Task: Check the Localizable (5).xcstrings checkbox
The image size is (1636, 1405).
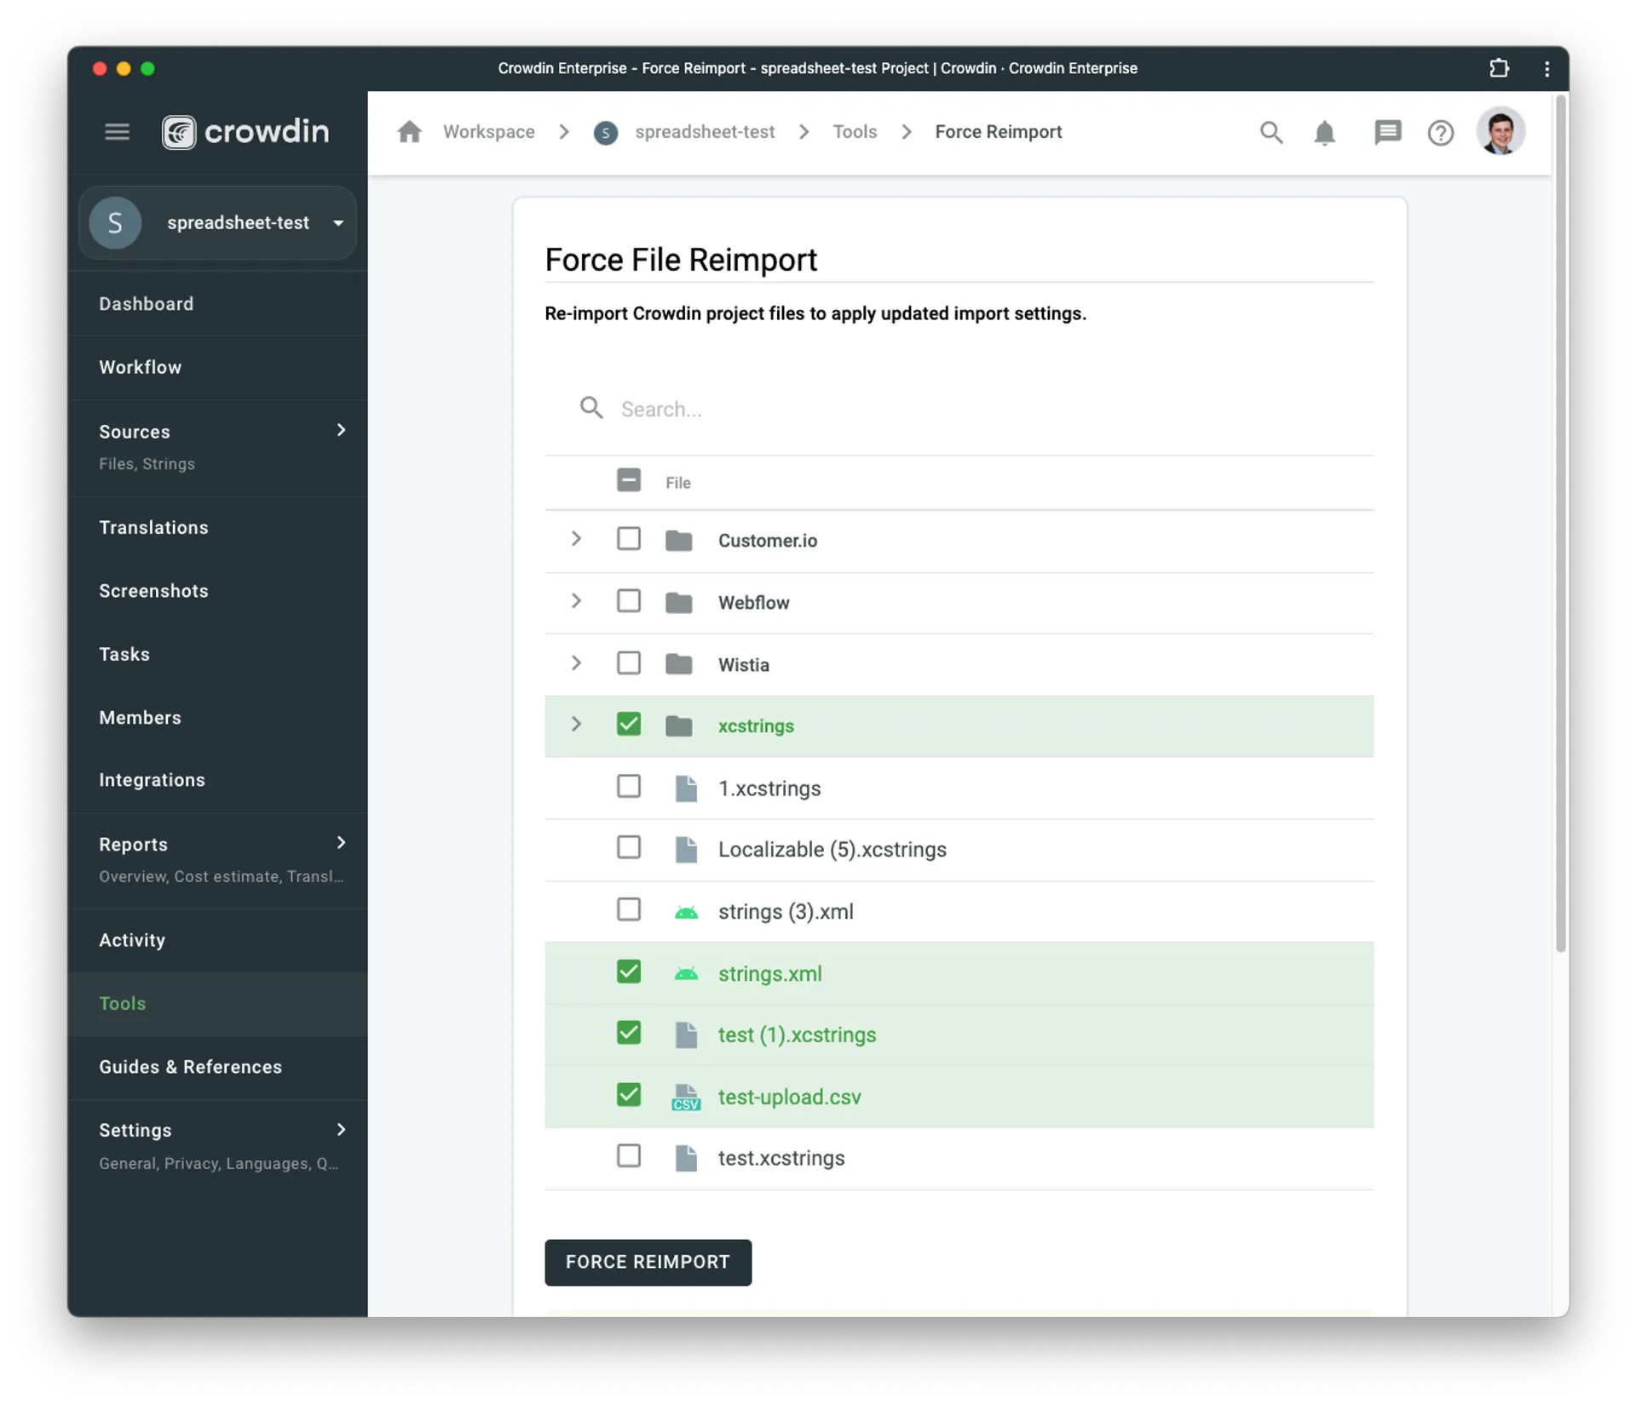Action: [x=629, y=847]
